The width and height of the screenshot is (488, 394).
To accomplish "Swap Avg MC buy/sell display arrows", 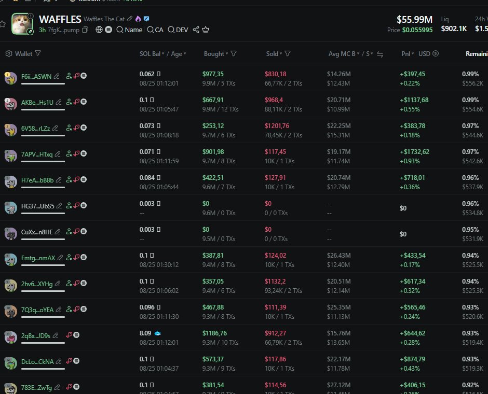I will (x=379, y=54).
